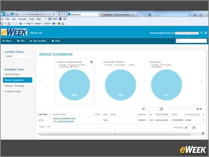Click the export icon above device table
Viewport: 209px width, 157px height.
click(198, 109)
